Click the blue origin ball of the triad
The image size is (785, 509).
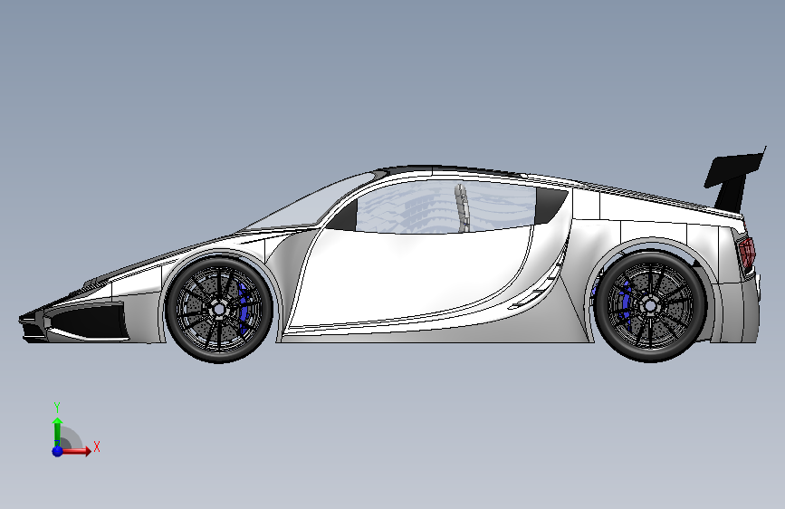[x=57, y=451]
